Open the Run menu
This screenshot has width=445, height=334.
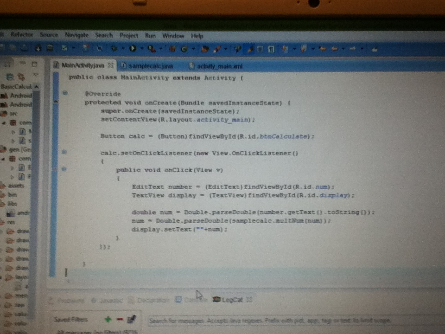pos(150,36)
